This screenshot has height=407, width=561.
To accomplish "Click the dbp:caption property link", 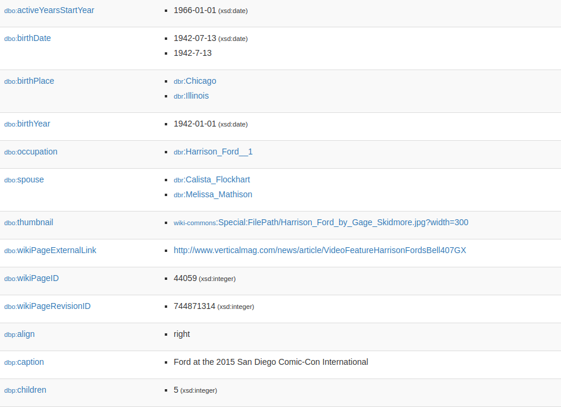I will (24, 362).
